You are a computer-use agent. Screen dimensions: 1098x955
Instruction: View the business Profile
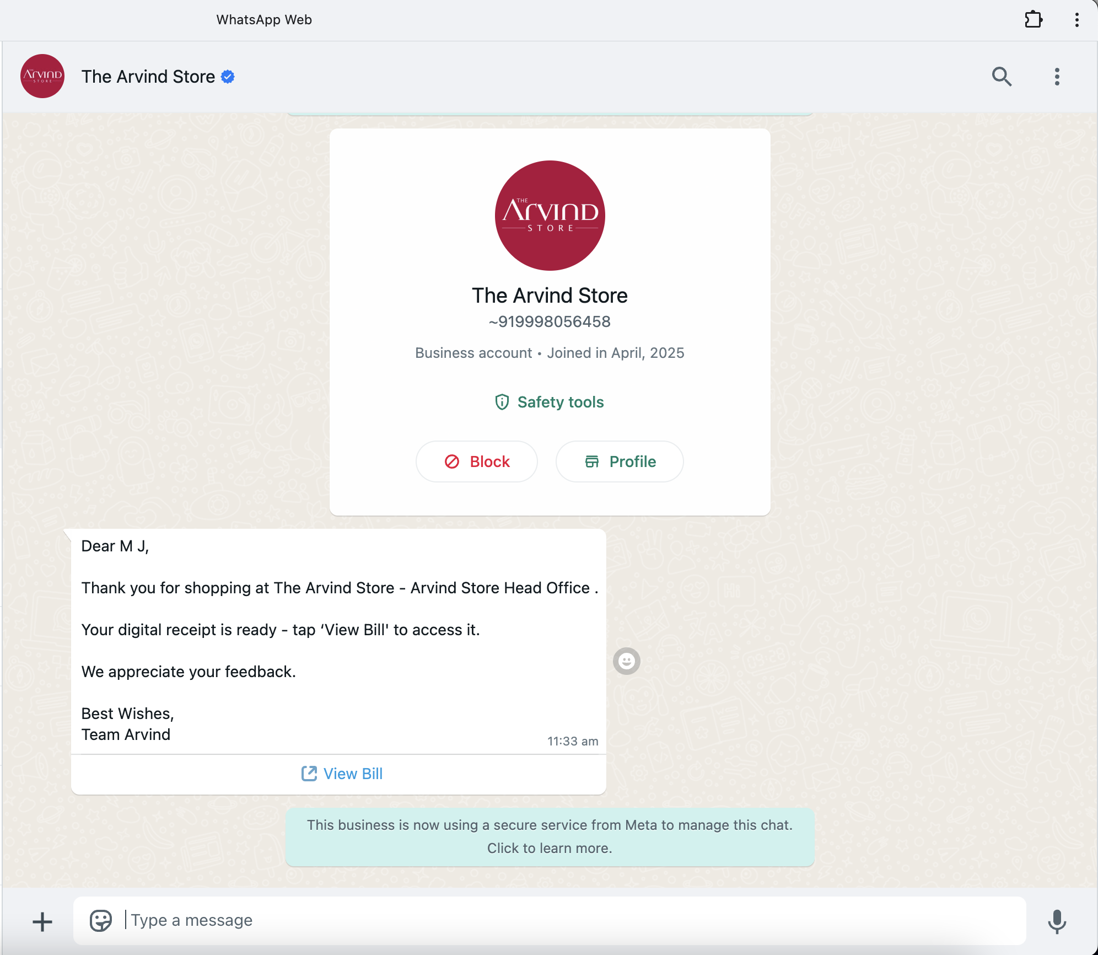point(620,462)
